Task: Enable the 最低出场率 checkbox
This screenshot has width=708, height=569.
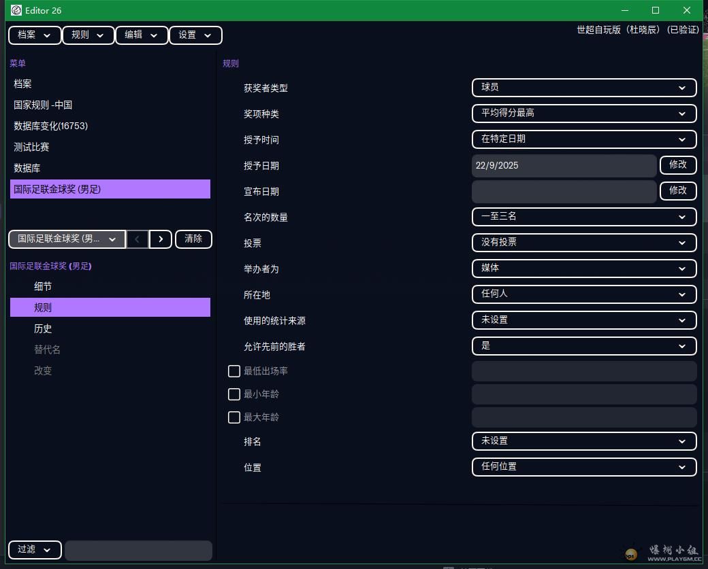Action: coord(234,371)
